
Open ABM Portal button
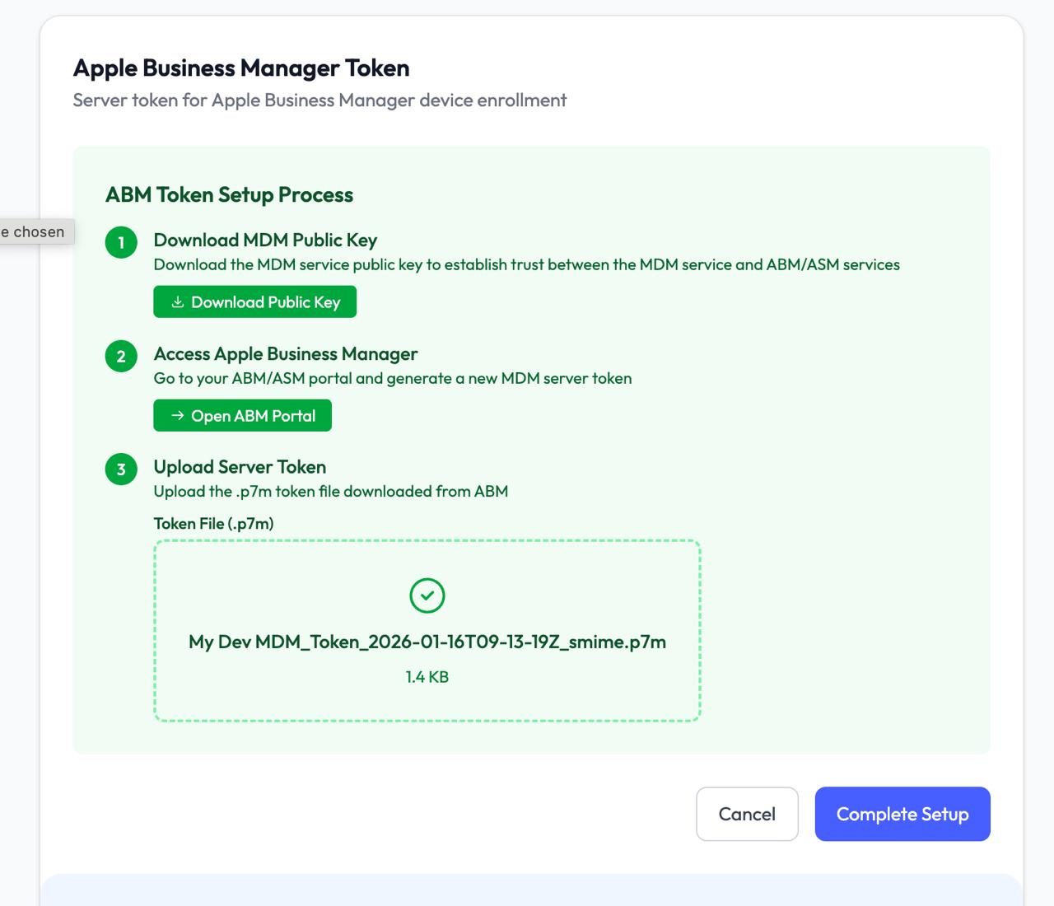tap(242, 415)
